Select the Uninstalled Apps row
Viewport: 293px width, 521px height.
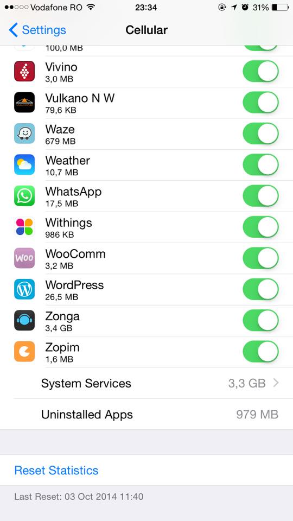click(146, 414)
